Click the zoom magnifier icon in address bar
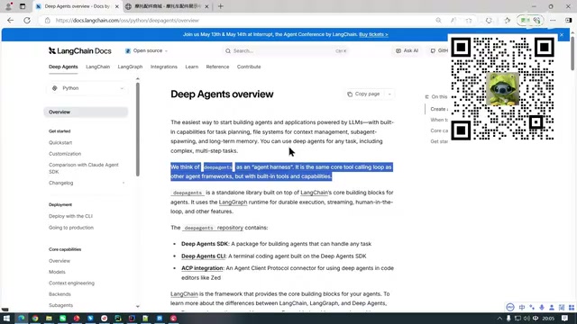This screenshot has height=324, width=577. 438,21
